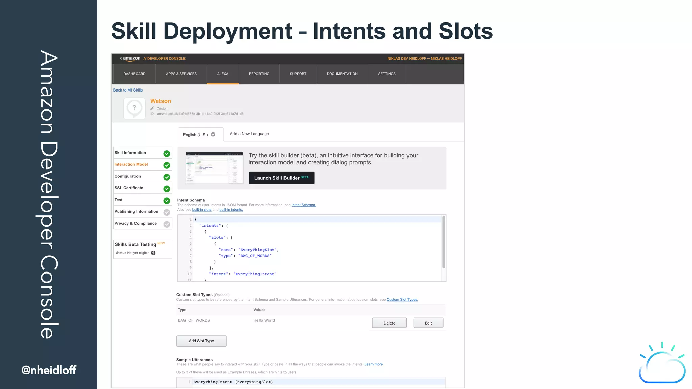
Task: Click green checkmark next to Configuration
Action: tap(167, 177)
